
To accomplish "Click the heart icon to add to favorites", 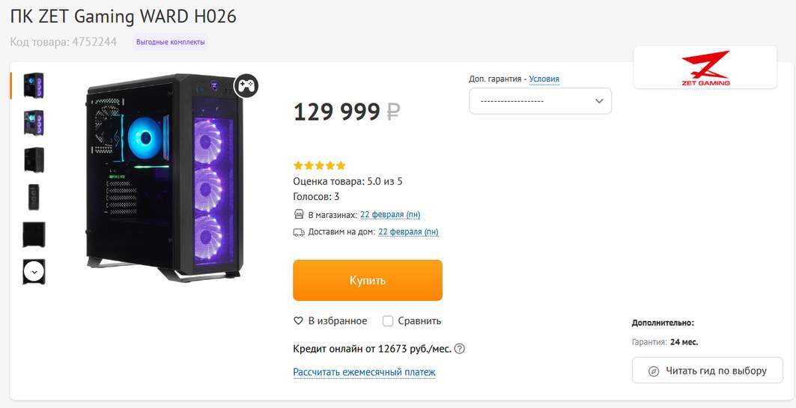I will [x=298, y=321].
